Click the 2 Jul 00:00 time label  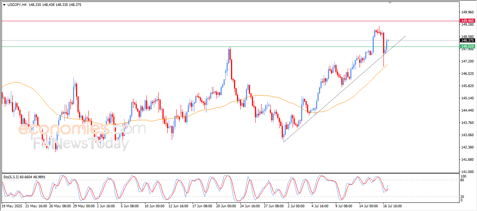pos(297,205)
